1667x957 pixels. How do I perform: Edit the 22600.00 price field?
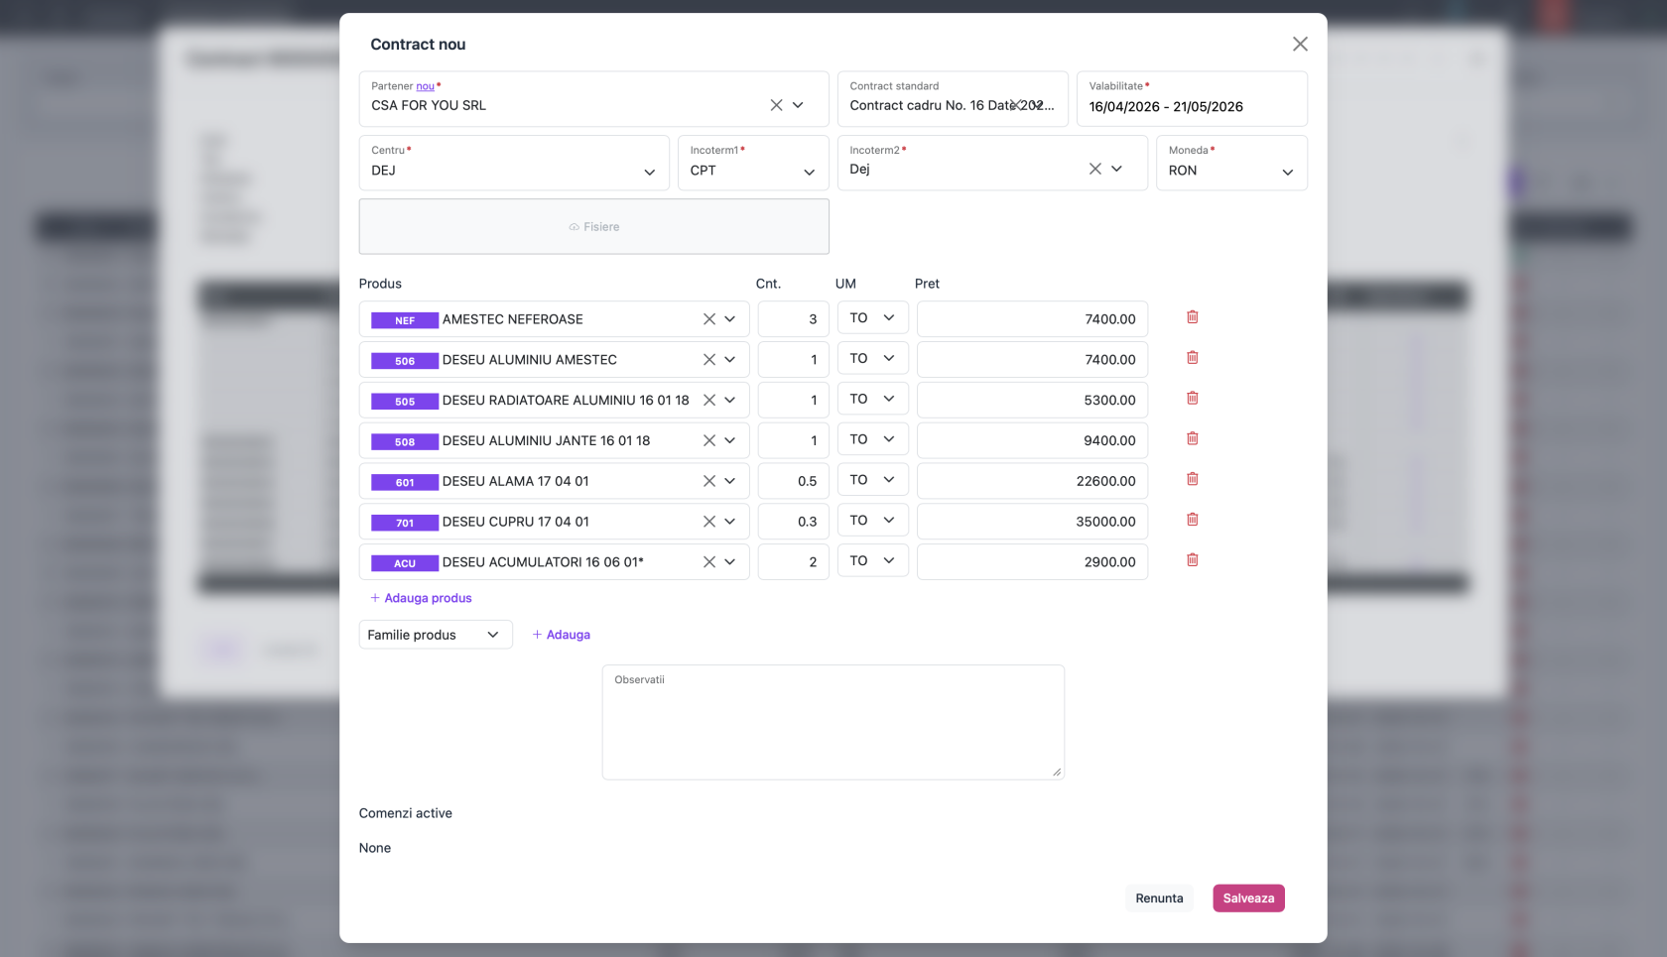pos(1033,481)
